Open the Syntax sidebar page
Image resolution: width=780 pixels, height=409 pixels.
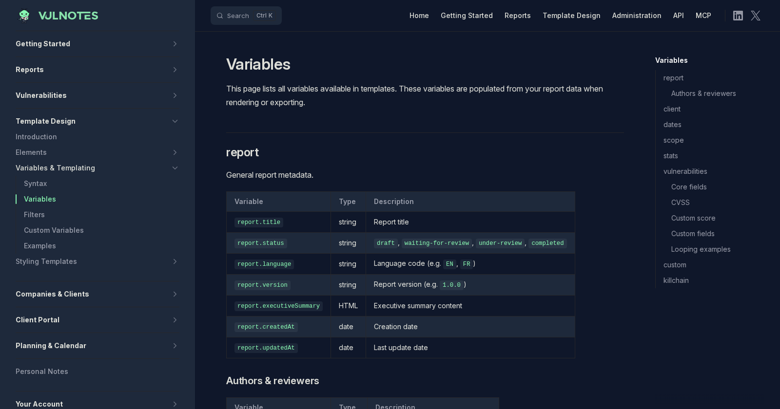click(x=36, y=184)
